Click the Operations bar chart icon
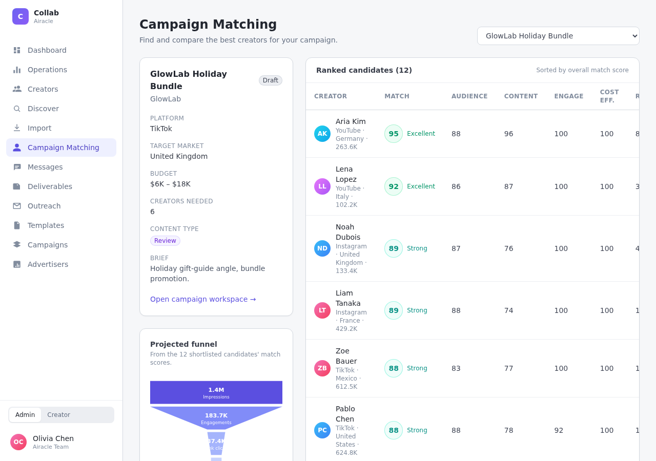This screenshot has width=656, height=461. point(17,70)
